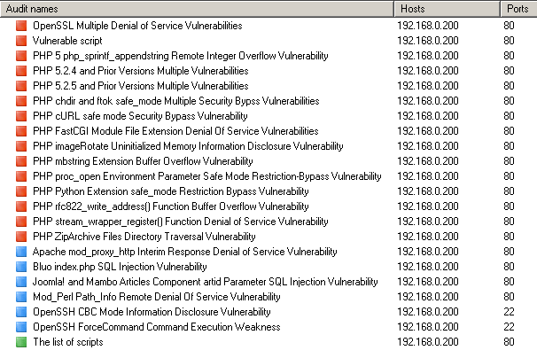Click red severity icon beside OpenSSL Multiple Denial of Service
This screenshot has height=358, width=537.
[21, 26]
